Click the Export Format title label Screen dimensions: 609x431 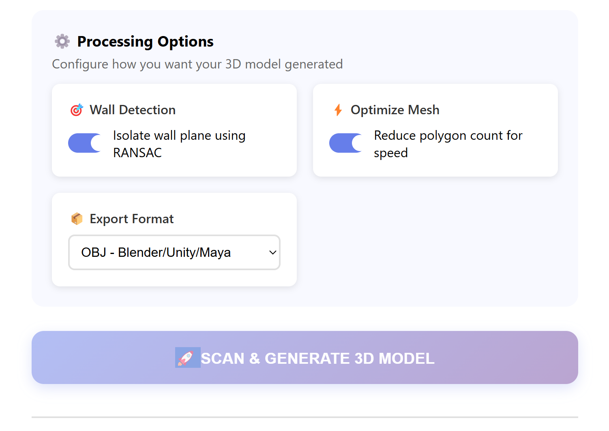[131, 219]
